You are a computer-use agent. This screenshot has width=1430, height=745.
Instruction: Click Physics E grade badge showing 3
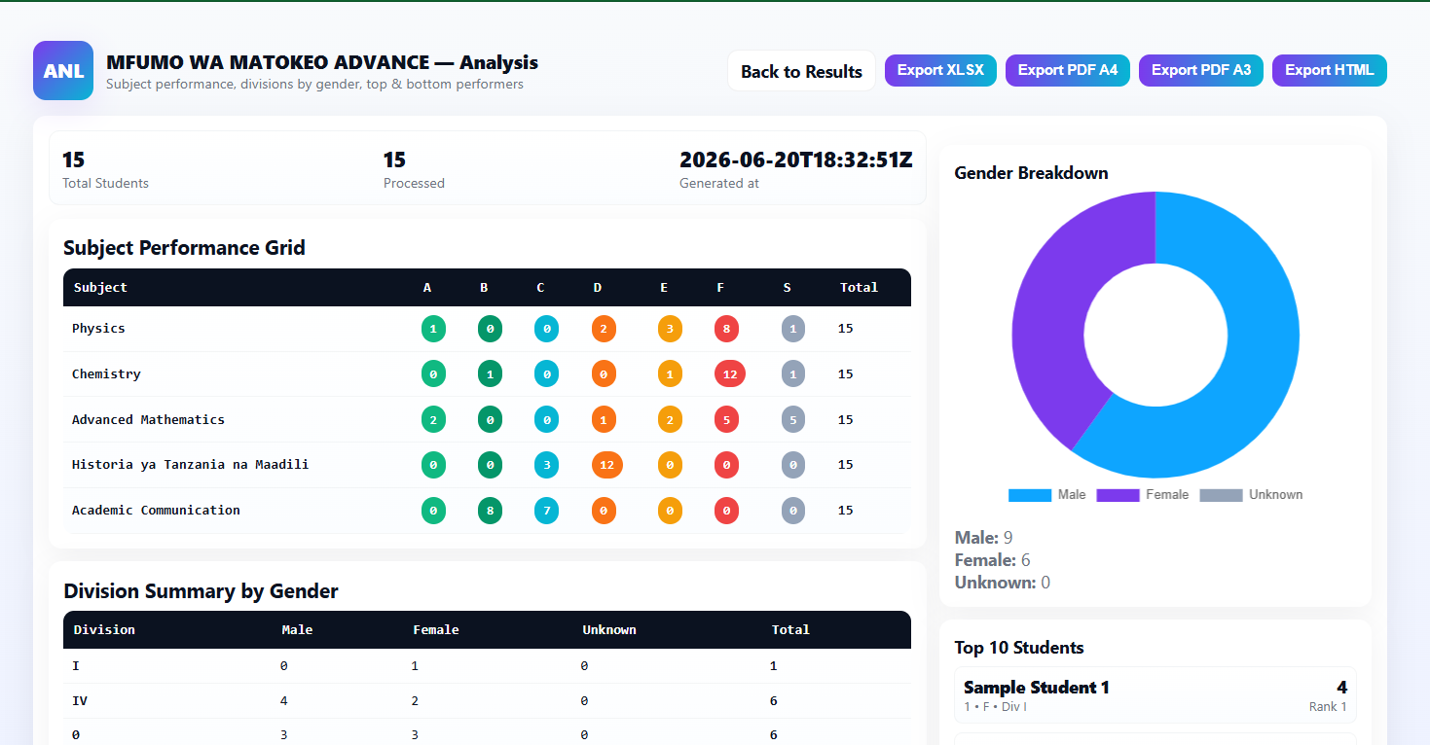pos(670,329)
